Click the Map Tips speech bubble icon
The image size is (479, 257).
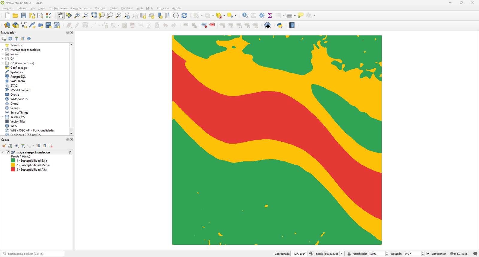tap(301, 16)
